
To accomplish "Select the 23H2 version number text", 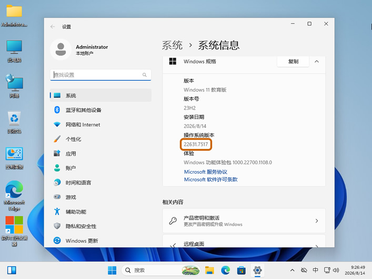I will pyautogui.click(x=189, y=108).
